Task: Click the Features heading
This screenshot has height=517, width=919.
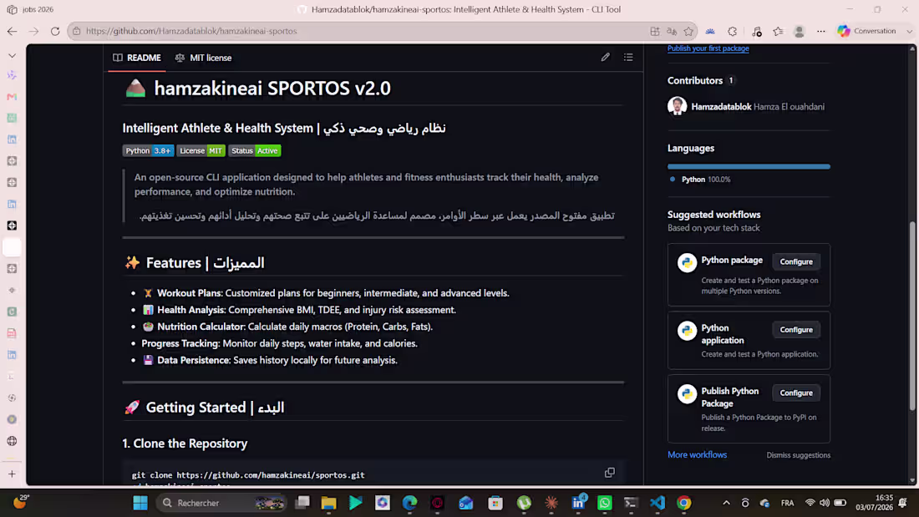Action: [195, 262]
